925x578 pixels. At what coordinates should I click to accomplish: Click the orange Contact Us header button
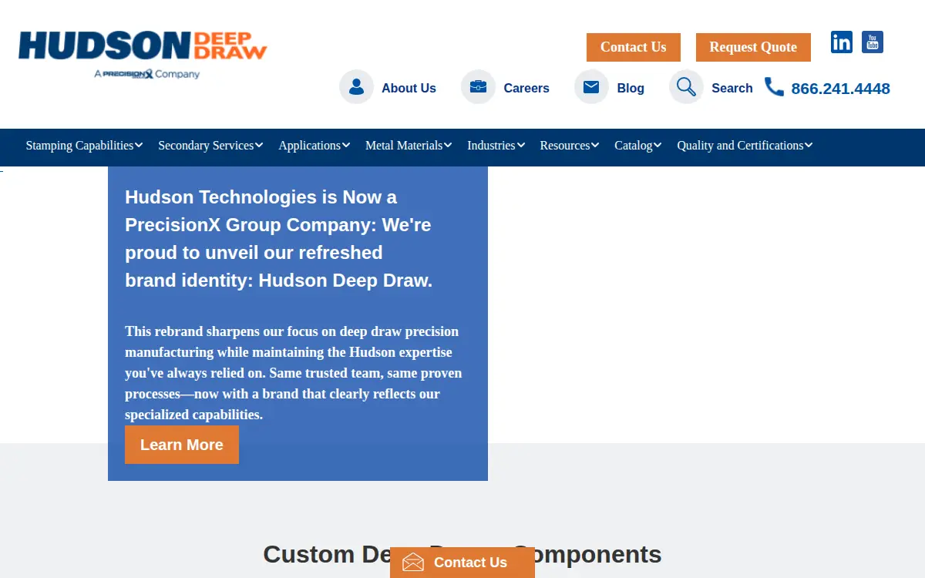tap(634, 47)
